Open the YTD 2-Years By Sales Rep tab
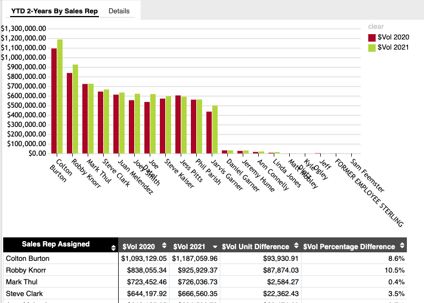The height and width of the screenshot is (303, 424). point(55,11)
